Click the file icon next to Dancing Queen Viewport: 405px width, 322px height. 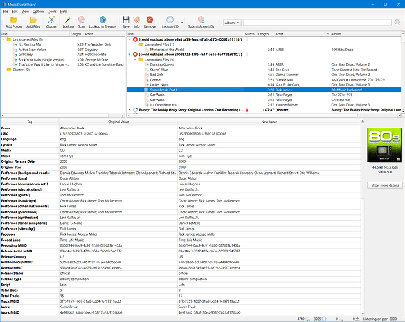tap(147, 64)
